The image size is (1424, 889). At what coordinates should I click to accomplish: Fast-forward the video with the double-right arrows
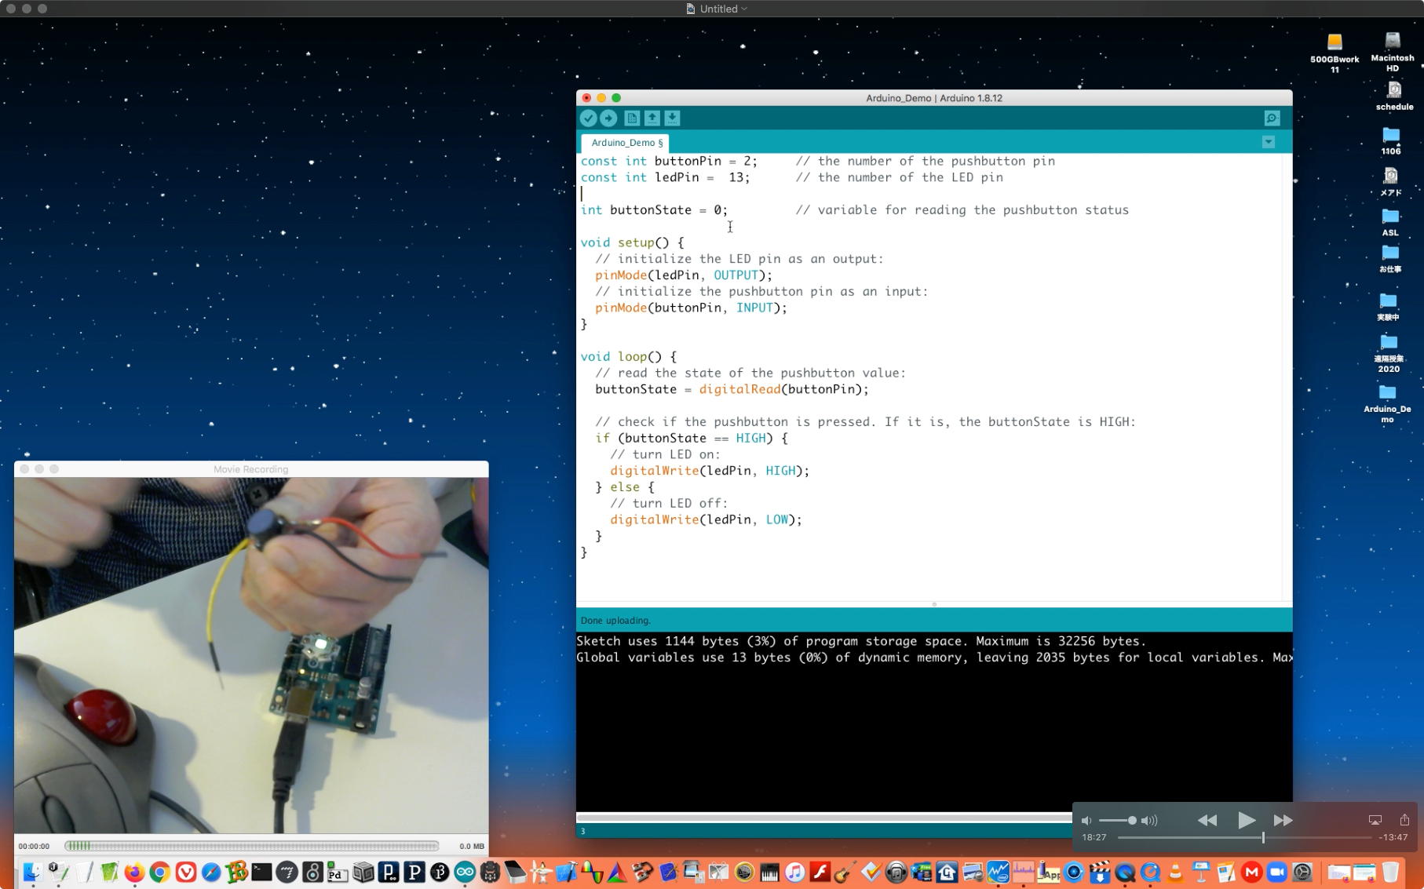click(1283, 820)
